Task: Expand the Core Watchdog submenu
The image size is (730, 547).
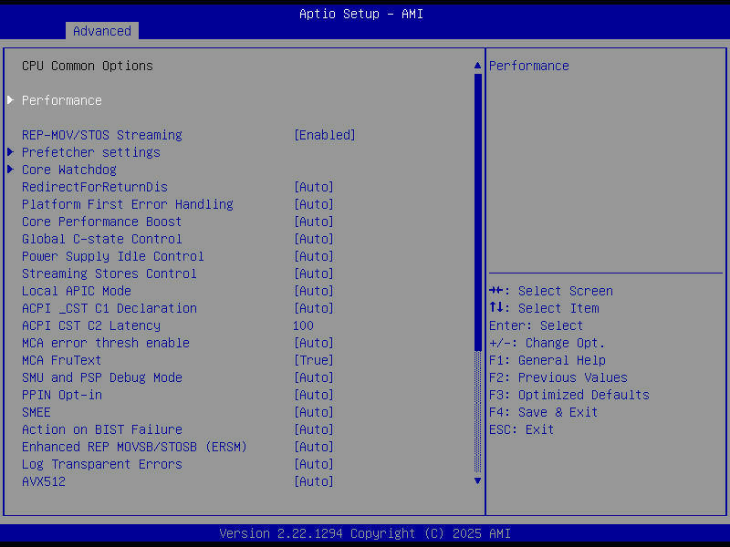Action: click(x=68, y=170)
